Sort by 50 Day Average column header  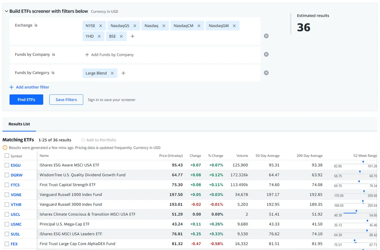pos(267,156)
